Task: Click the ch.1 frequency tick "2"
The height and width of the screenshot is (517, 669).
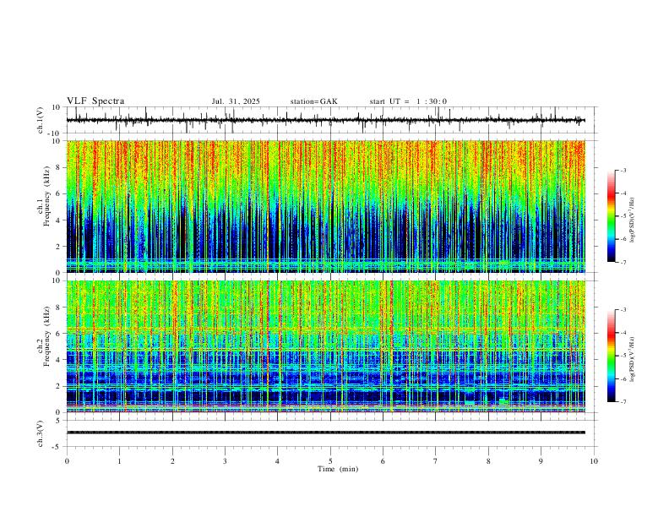Action: pyautogui.click(x=58, y=246)
